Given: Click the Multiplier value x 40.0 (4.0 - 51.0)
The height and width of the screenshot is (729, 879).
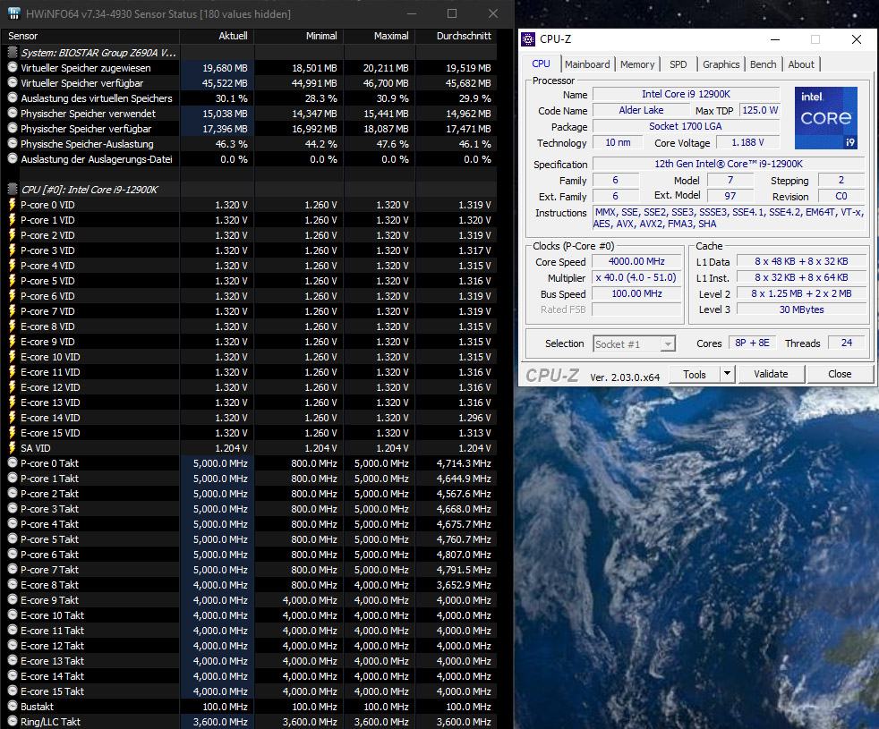Looking at the screenshot, I should pos(636,277).
